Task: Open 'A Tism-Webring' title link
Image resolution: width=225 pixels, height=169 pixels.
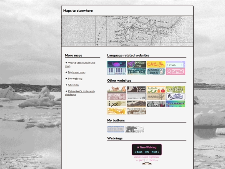Action: tap(147, 147)
